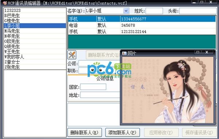Click the contact photo in 照片 window
The width and height of the screenshot is (219, 139).
pyautogui.click(x=168, y=90)
